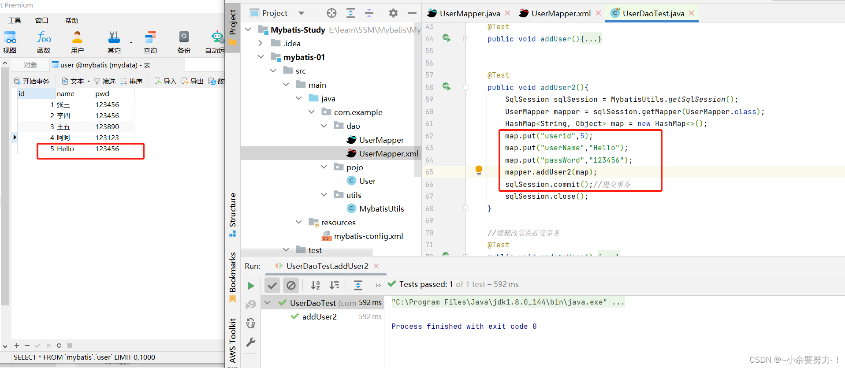This screenshot has height=368, width=845.
Task: Click the id column header in Navicat
Action: point(36,93)
